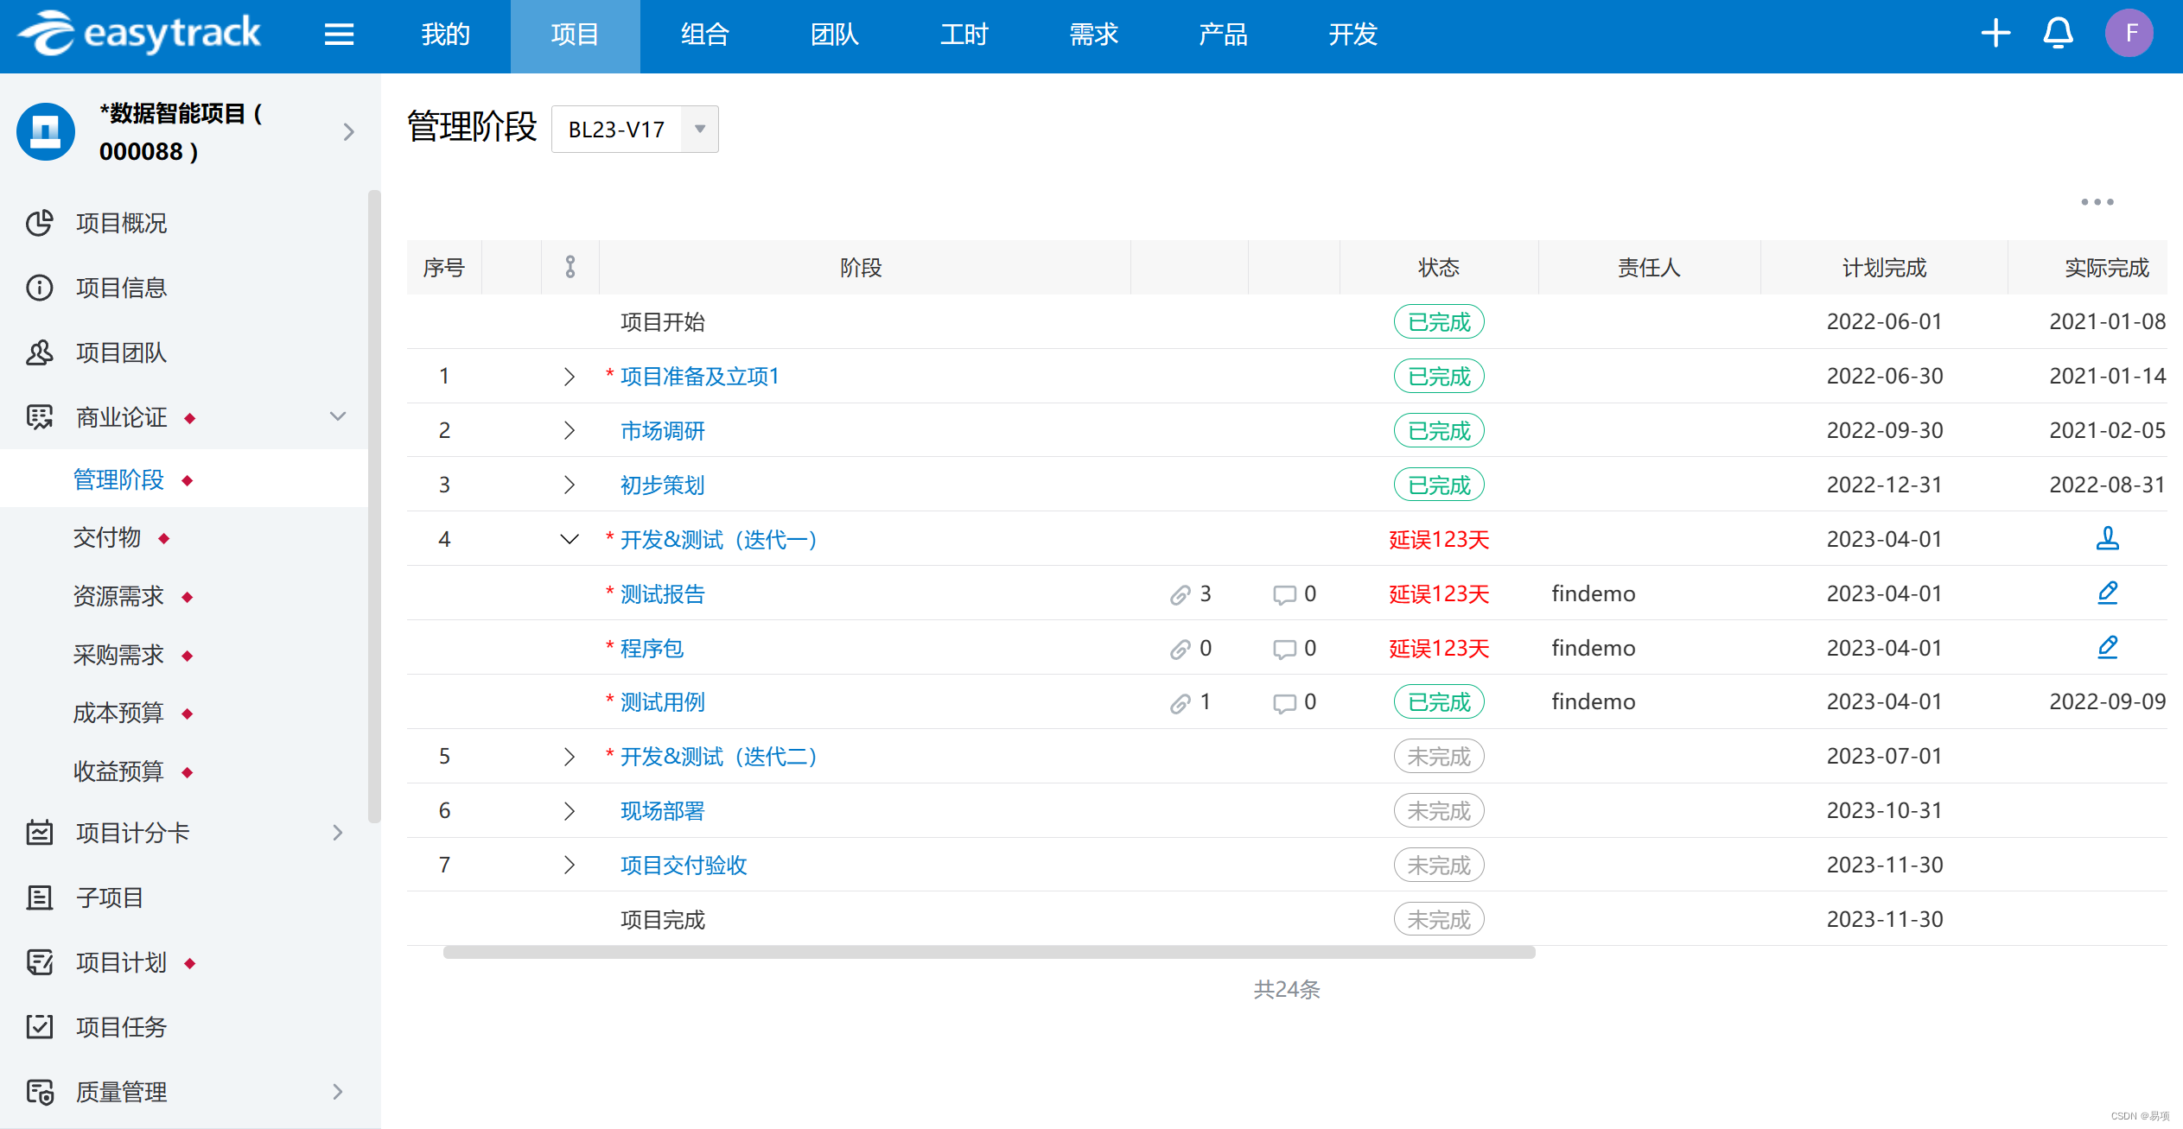Screen dimensions: 2183x1129
Task: Click the comment icon for 测试报告
Action: (1284, 594)
